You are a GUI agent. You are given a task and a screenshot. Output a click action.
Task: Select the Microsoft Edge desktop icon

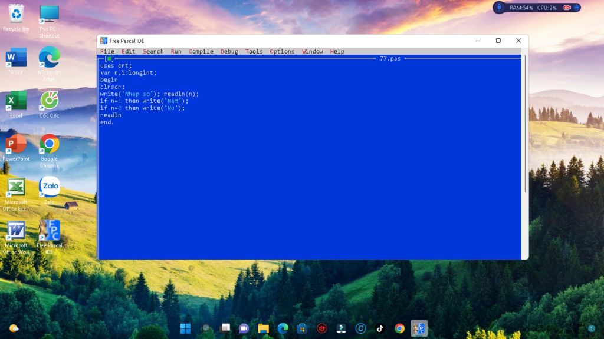coord(49,64)
